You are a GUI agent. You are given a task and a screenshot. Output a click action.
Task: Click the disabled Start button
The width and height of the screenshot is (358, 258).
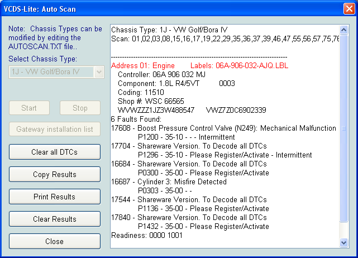29,108
